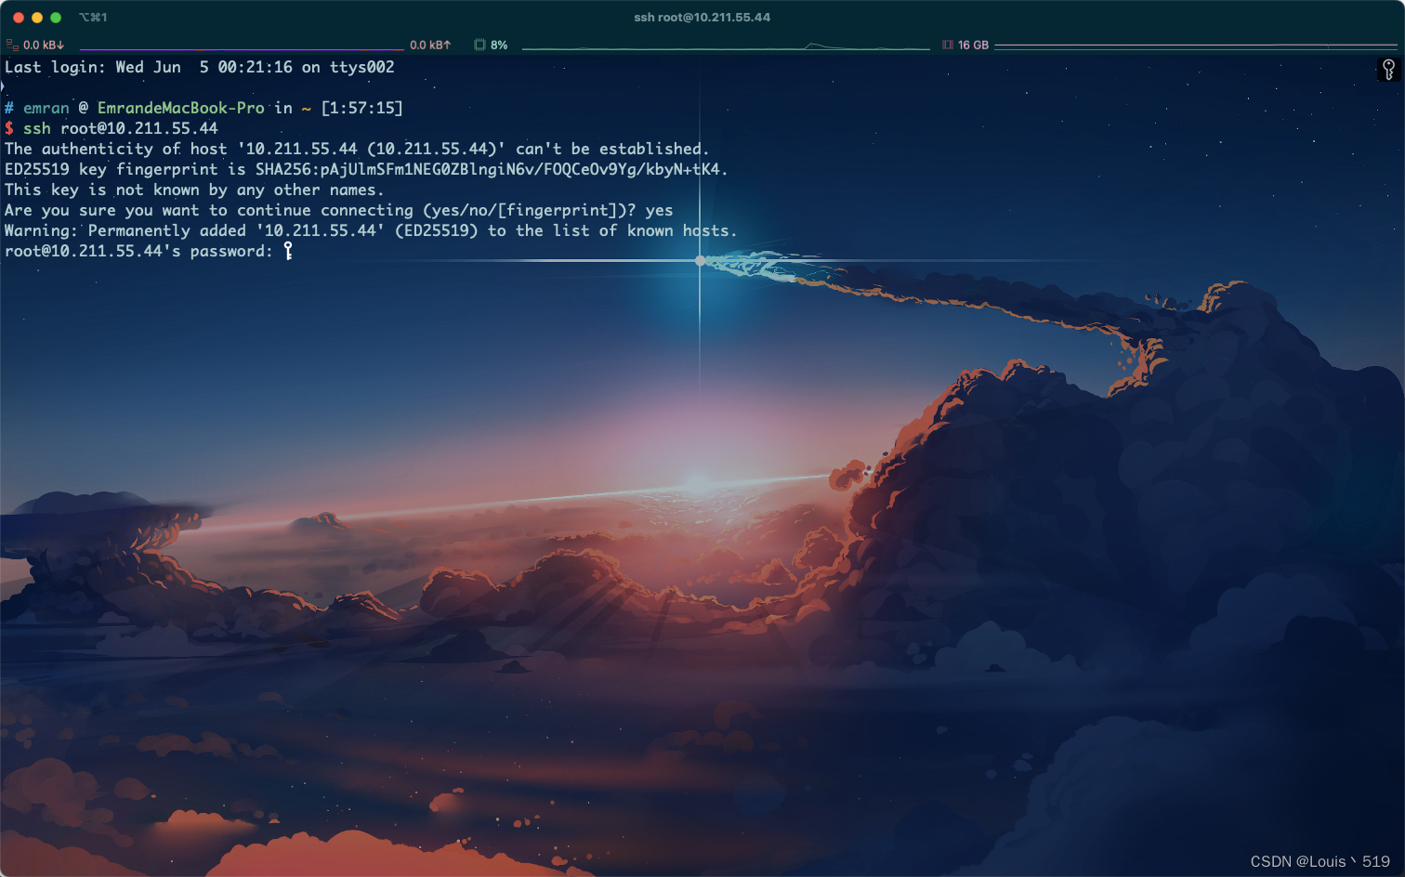Click the 'This key is not known' line
This screenshot has width=1405, height=877.
[194, 190]
